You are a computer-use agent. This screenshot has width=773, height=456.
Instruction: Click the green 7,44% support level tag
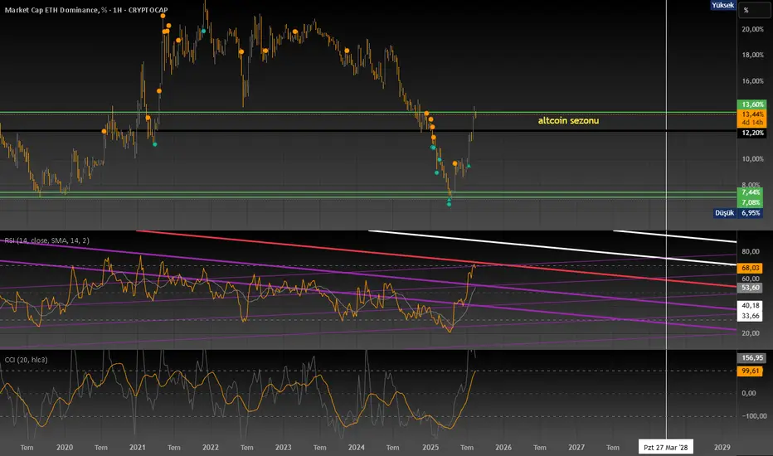pos(751,192)
